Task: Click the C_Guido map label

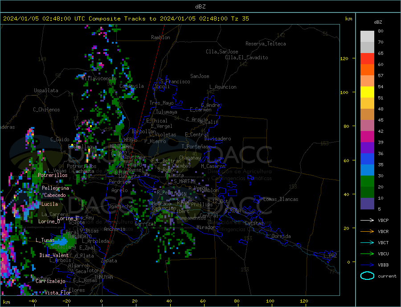Action: click(x=60, y=139)
